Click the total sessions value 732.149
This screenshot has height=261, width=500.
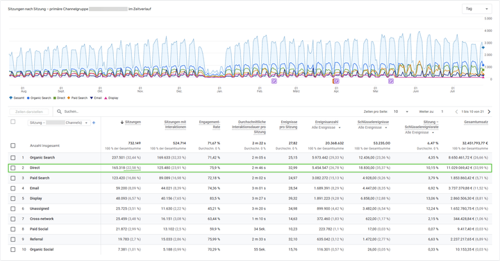click(x=134, y=143)
